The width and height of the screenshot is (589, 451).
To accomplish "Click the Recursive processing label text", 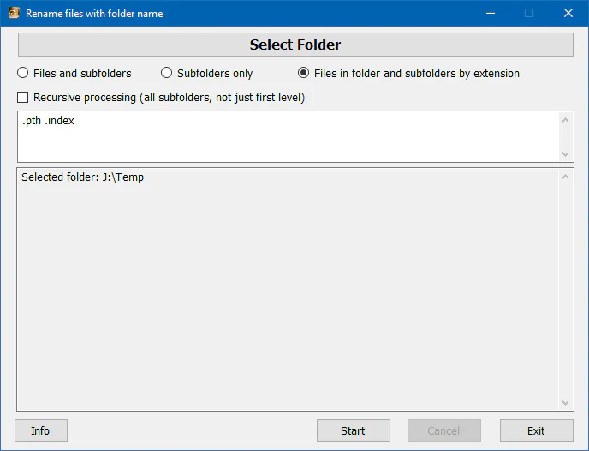I will [x=169, y=98].
